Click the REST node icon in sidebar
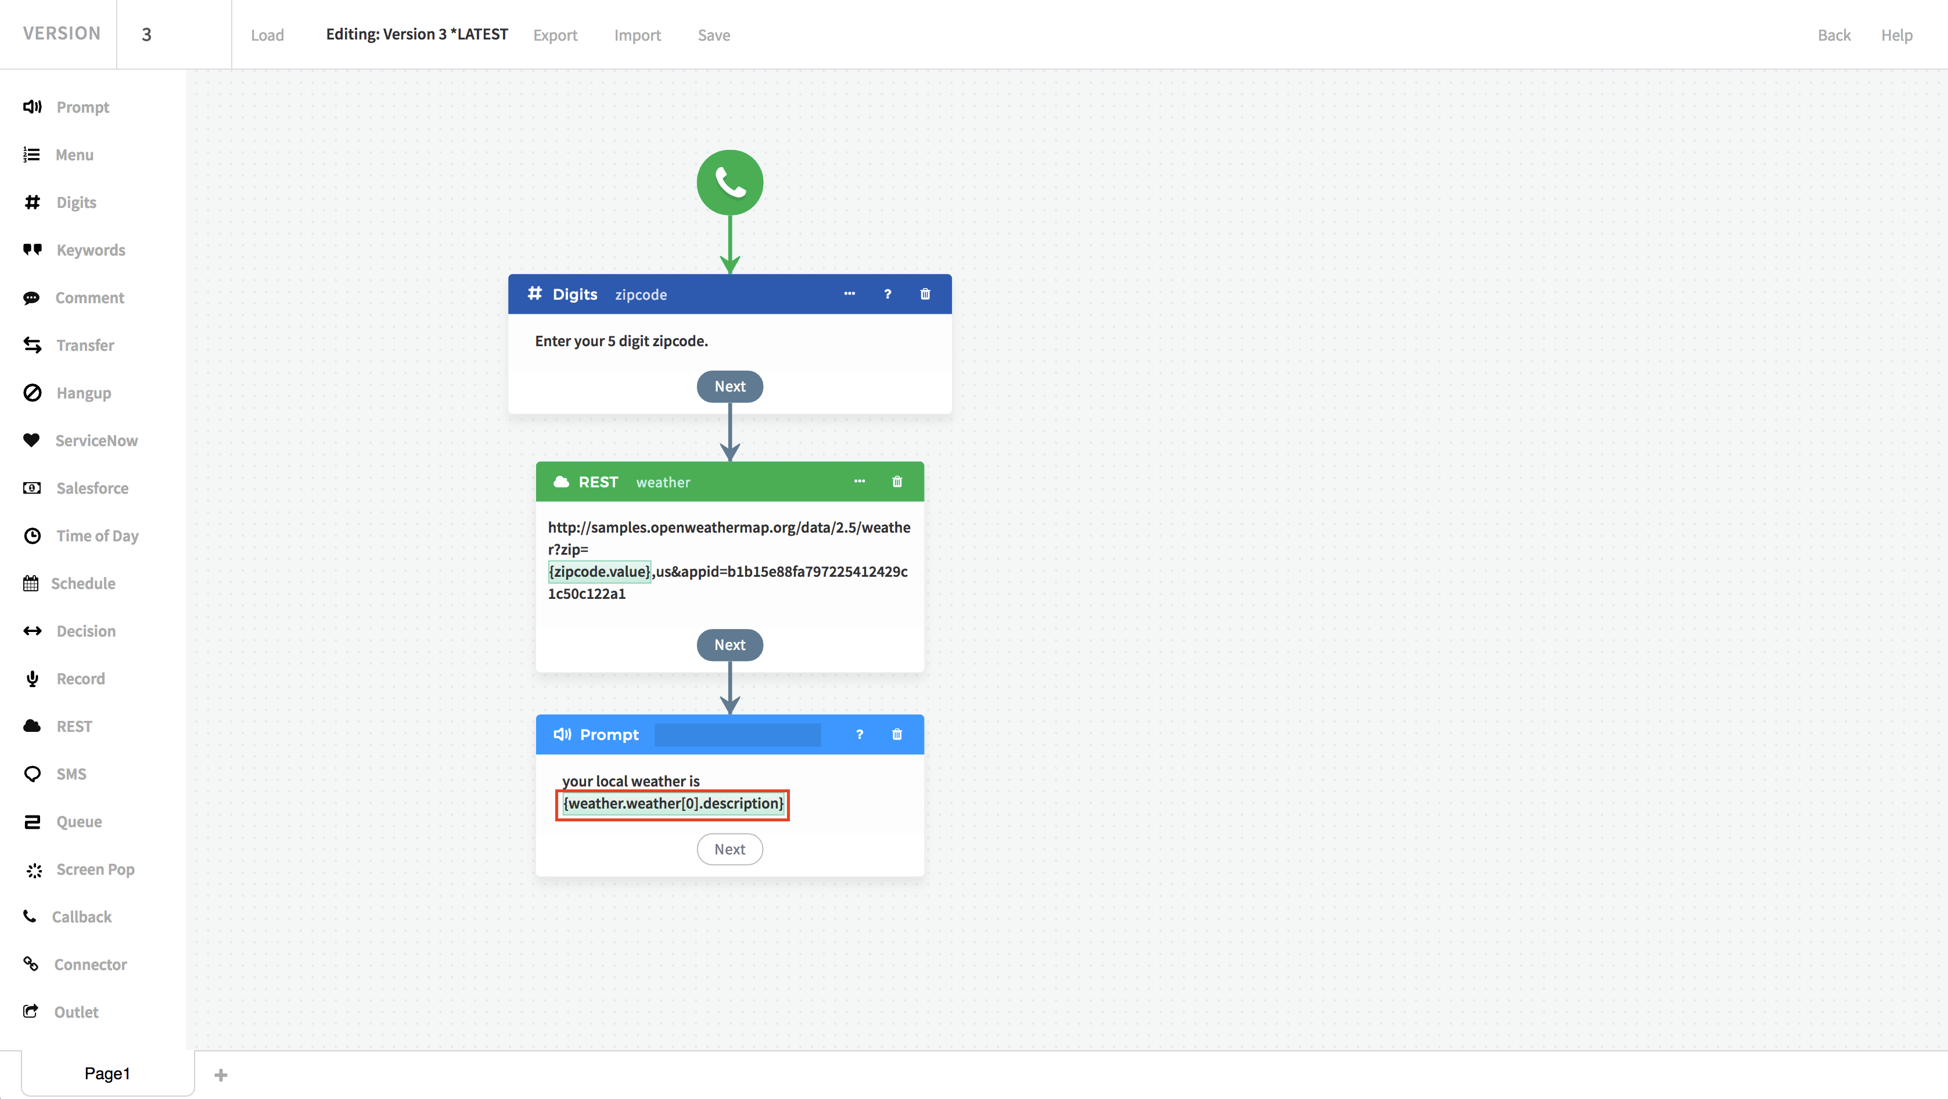 pyautogui.click(x=32, y=726)
